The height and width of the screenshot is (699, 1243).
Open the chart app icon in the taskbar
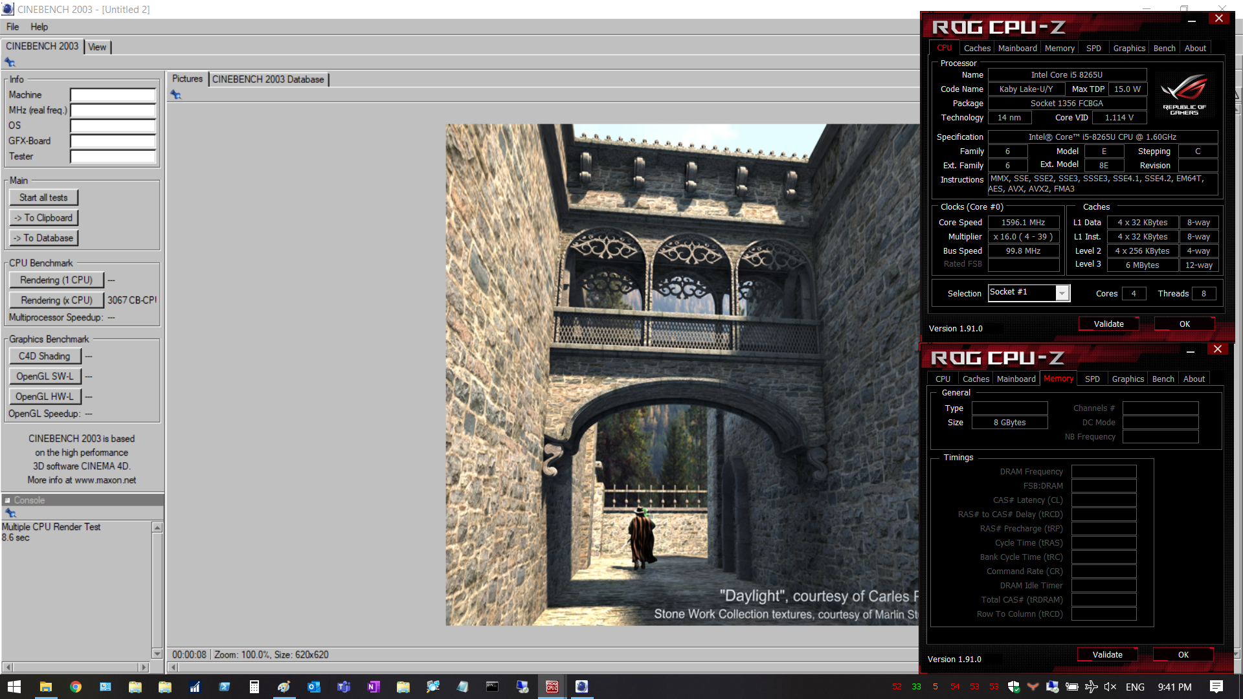tap(195, 687)
